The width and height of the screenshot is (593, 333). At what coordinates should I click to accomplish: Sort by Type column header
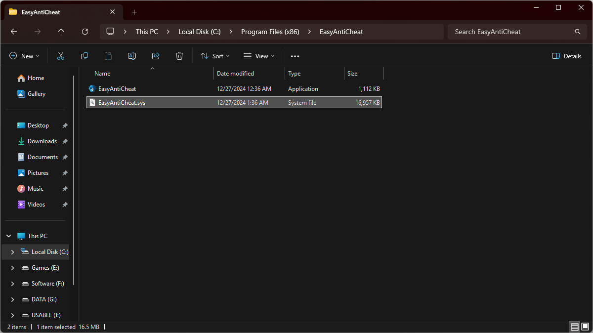[314, 74]
